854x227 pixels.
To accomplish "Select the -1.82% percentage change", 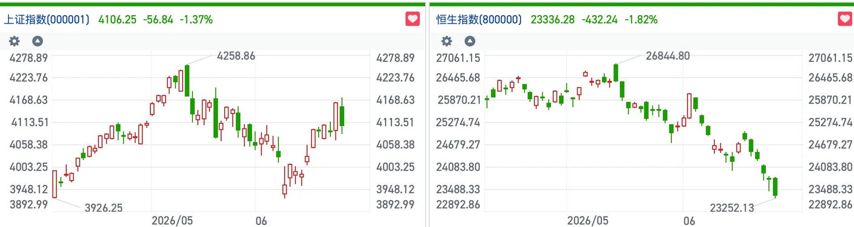I will click(x=641, y=20).
